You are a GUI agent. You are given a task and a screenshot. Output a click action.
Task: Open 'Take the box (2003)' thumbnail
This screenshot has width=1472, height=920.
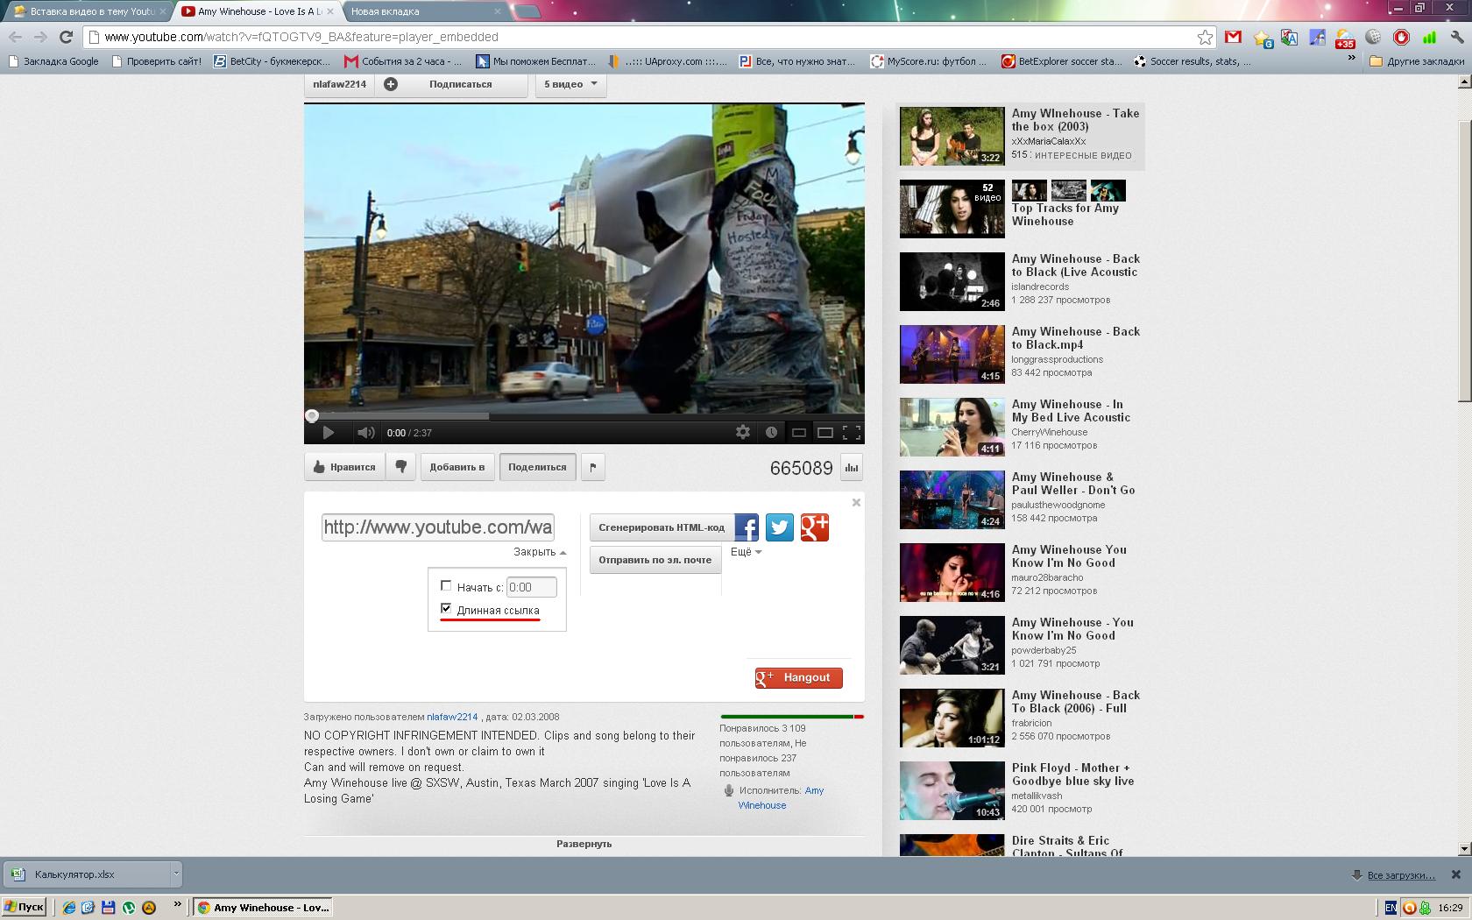pos(952,136)
